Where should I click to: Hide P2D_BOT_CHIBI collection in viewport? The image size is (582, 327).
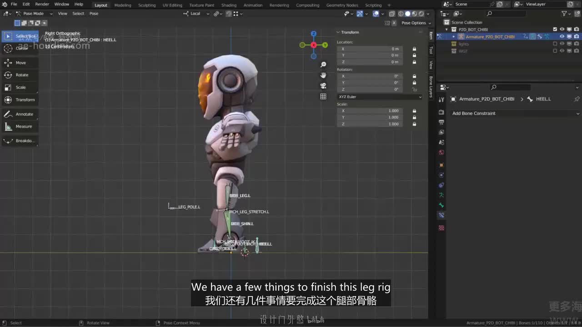tap(562, 30)
